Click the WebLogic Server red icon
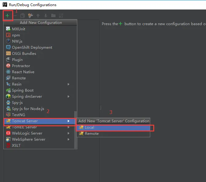This screenshot has width=206, height=182. coord(8,133)
